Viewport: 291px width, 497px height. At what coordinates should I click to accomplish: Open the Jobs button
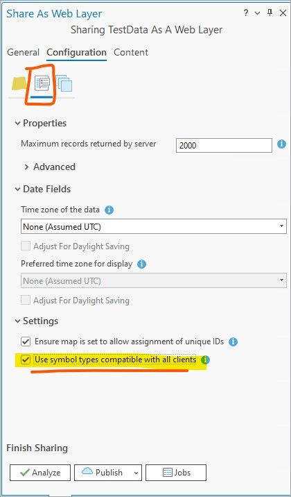point(176,473)
